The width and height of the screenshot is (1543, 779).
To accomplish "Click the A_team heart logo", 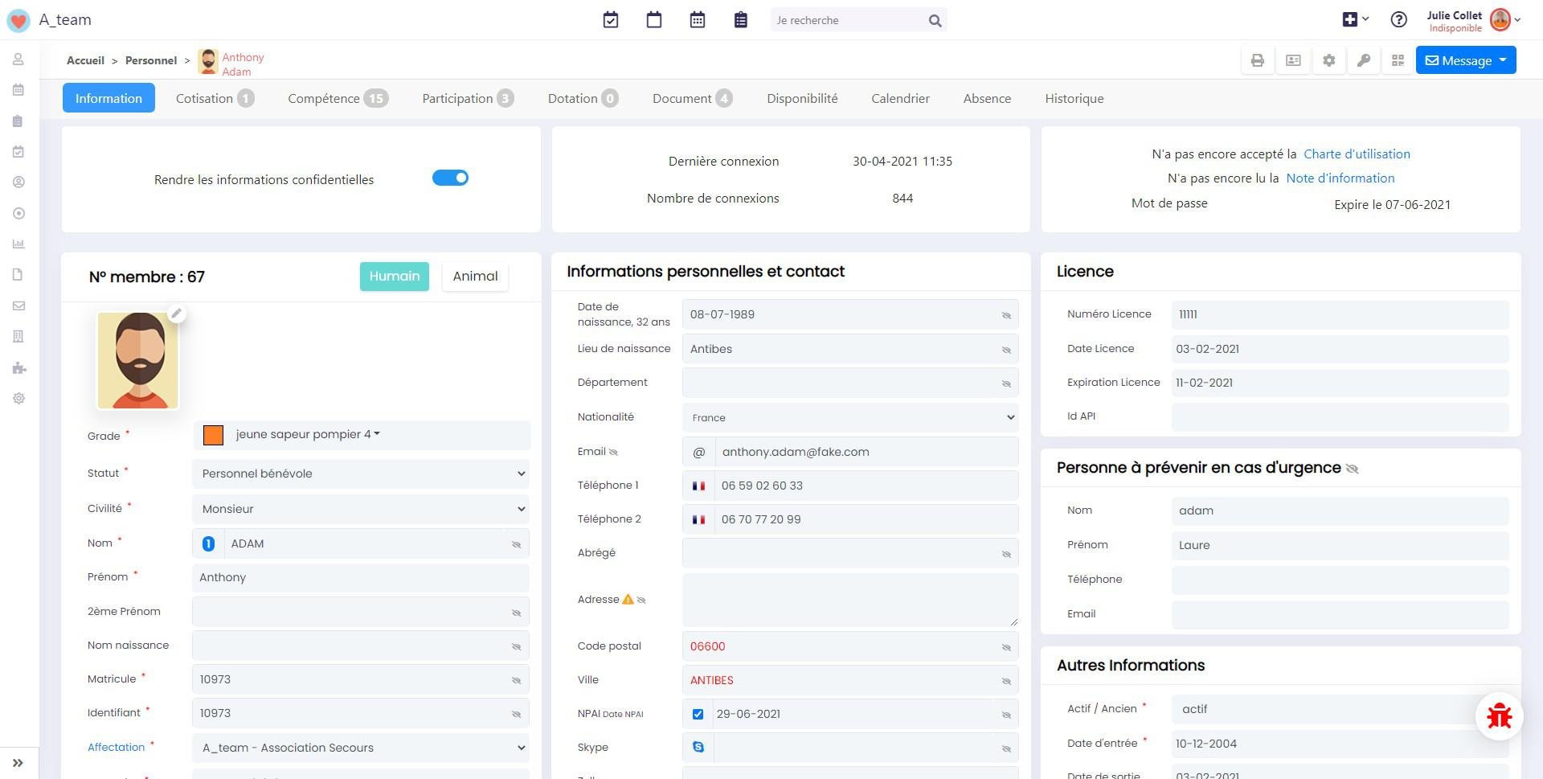I will point(18,20).
